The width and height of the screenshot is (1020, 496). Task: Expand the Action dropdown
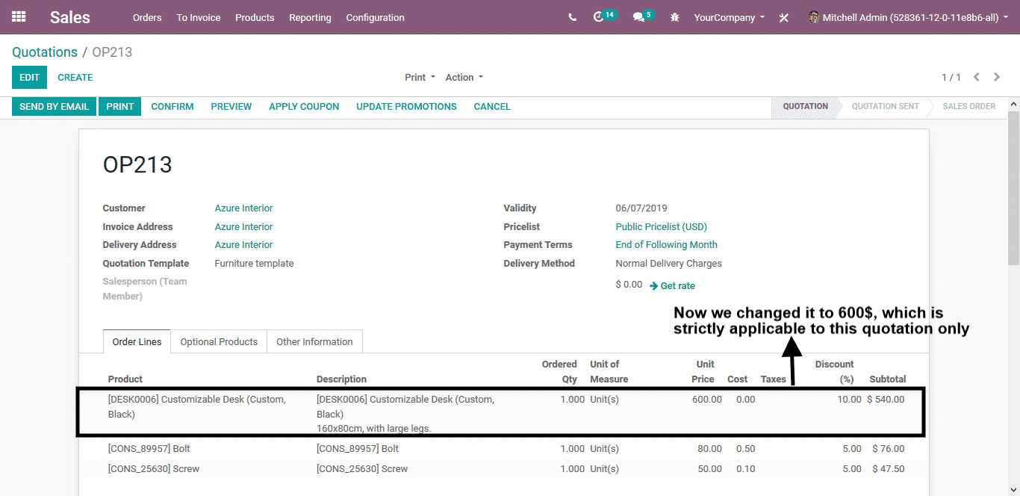[464, 77]
